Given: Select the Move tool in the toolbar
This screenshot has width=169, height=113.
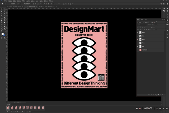Looking at the screenshot, I should pyautogui.click(x=2, y=9).
